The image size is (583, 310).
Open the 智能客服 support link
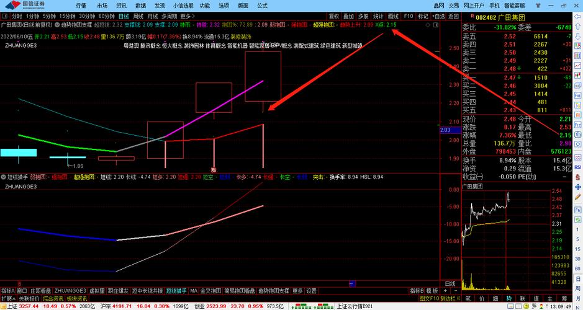[515, 6]
